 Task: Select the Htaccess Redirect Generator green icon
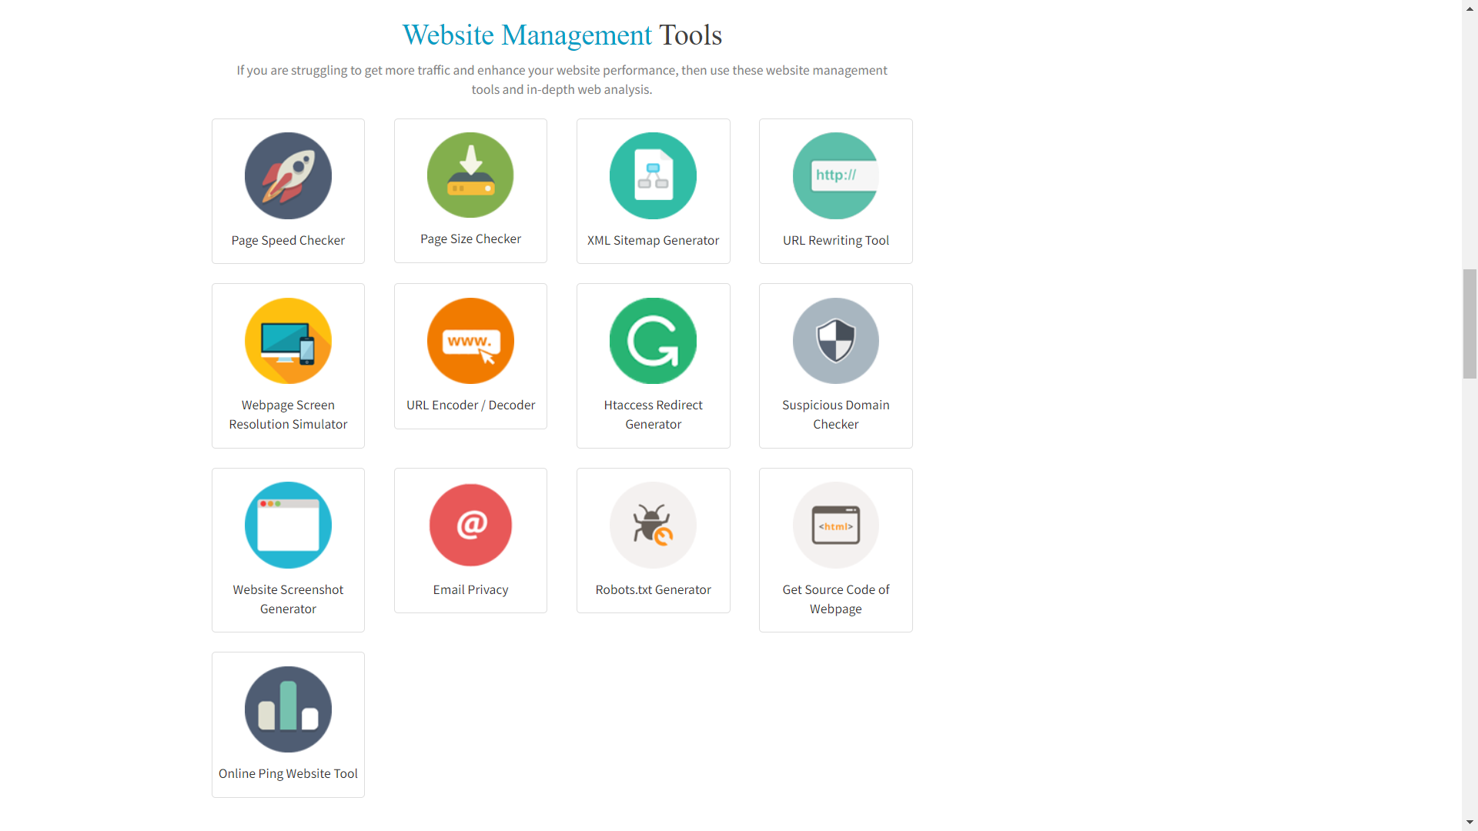click(x=653, y=341)
